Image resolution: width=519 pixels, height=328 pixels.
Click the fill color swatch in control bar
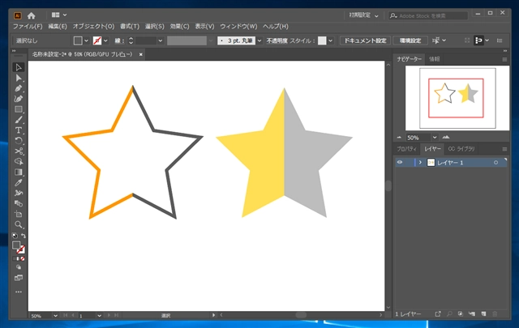tap(78, 40)
